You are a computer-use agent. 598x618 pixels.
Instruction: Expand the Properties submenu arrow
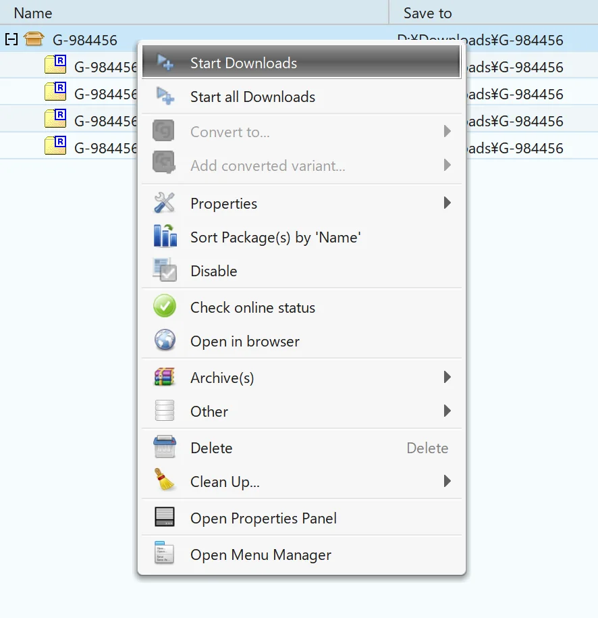pos(447,203)
